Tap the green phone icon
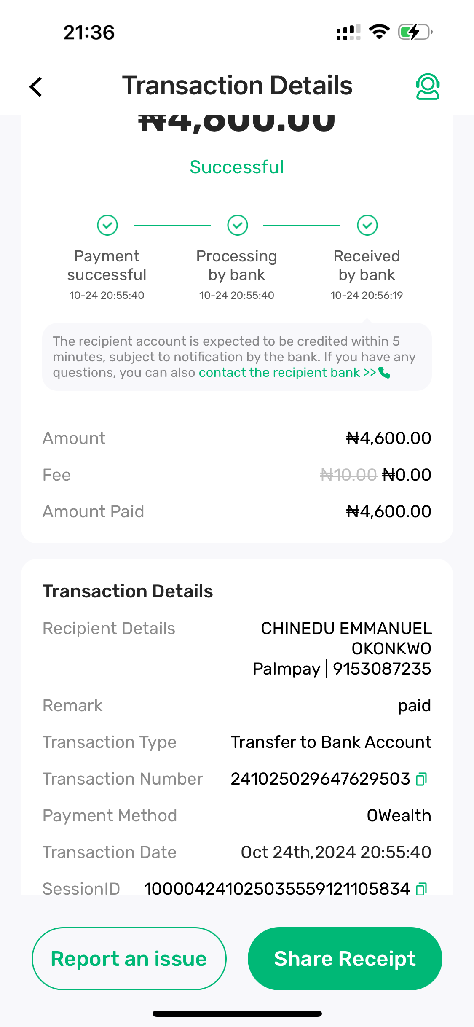Viewport: 474px width, 1027px height. coord(384,373)
